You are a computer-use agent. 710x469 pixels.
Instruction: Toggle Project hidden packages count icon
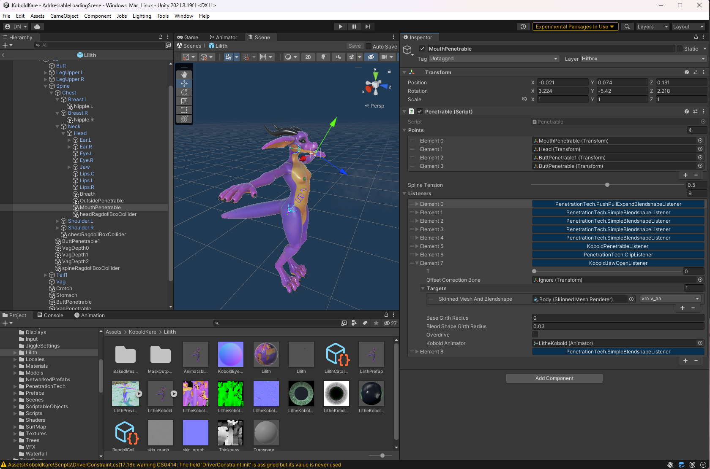[390, 323]
